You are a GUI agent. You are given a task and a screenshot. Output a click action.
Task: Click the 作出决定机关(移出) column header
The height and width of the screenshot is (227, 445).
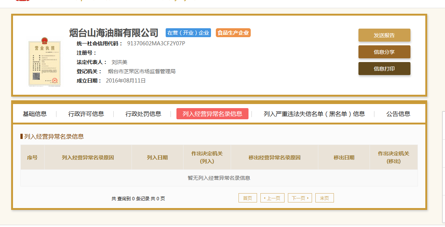point(394,158)
